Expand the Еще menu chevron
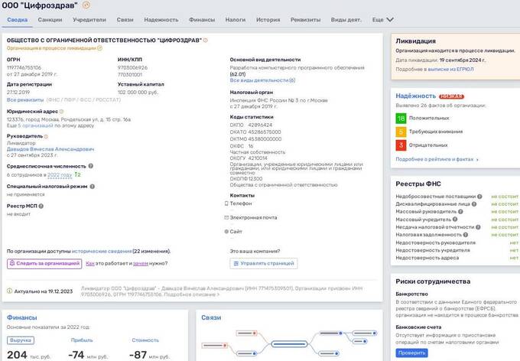Screen dimensions: 520x361 click(390, 20)
